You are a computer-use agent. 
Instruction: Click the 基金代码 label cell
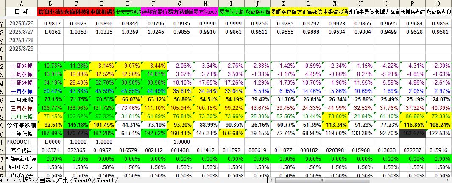coord(21,150)
